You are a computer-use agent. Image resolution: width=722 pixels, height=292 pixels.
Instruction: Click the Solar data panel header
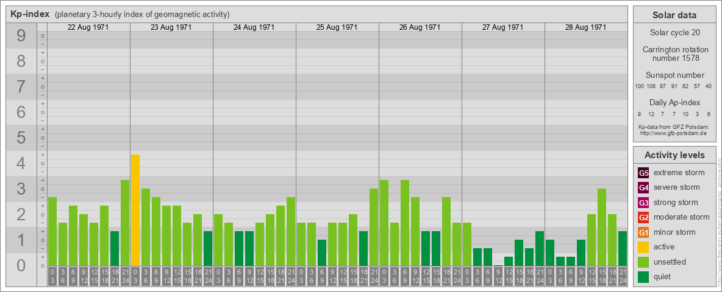[674, 15]
